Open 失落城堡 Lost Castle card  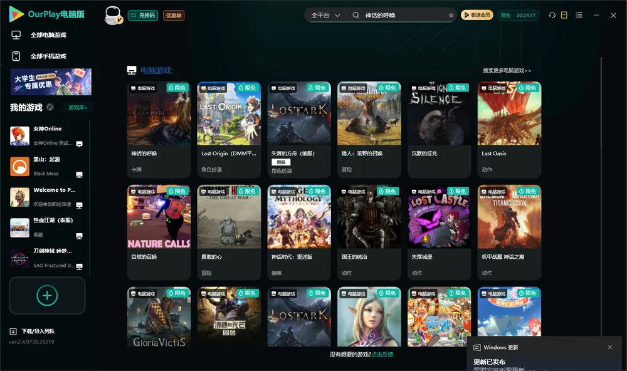click(440, 233)
